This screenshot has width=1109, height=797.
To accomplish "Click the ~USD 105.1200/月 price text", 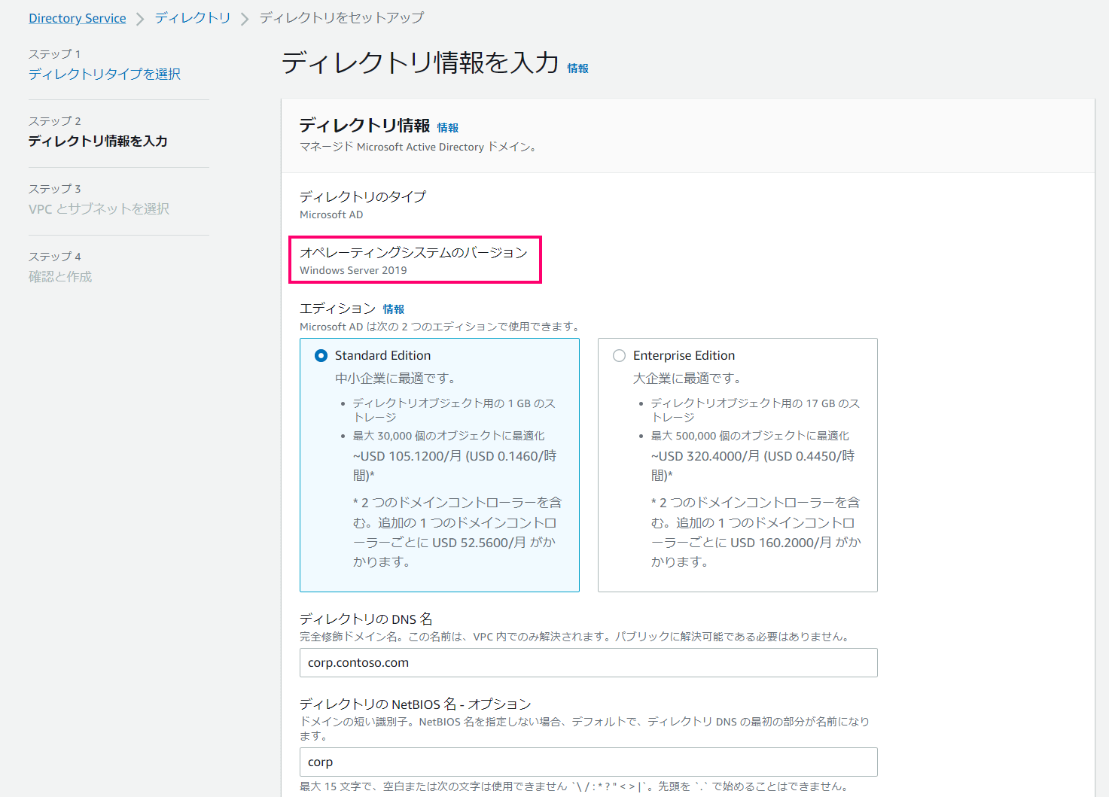I will pos(455,465).
